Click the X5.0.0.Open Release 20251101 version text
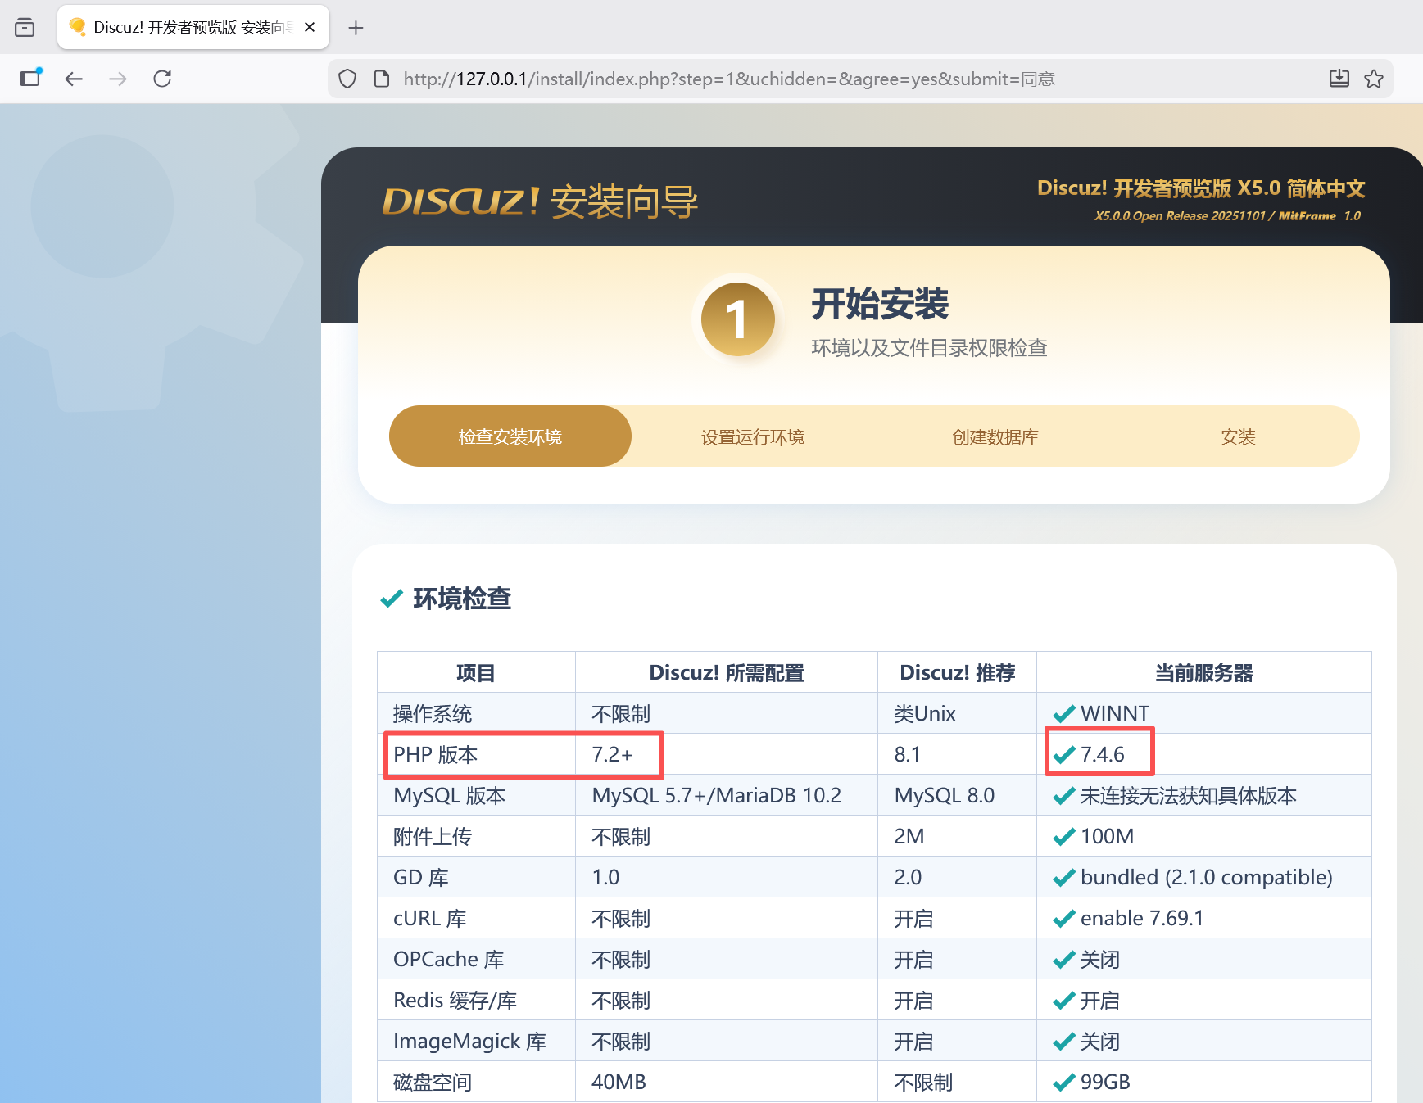 click(1180, 216)
